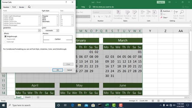Choose Bold Italic font style

[46, 22]
